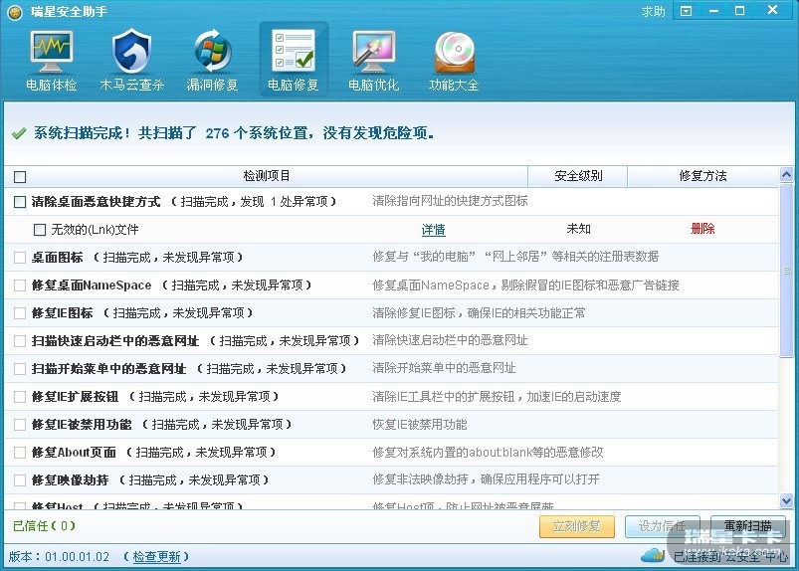799x571 pixels.
Task: Check the 修复IE被禁用功能 checkbox
Action: coord(20,425)
